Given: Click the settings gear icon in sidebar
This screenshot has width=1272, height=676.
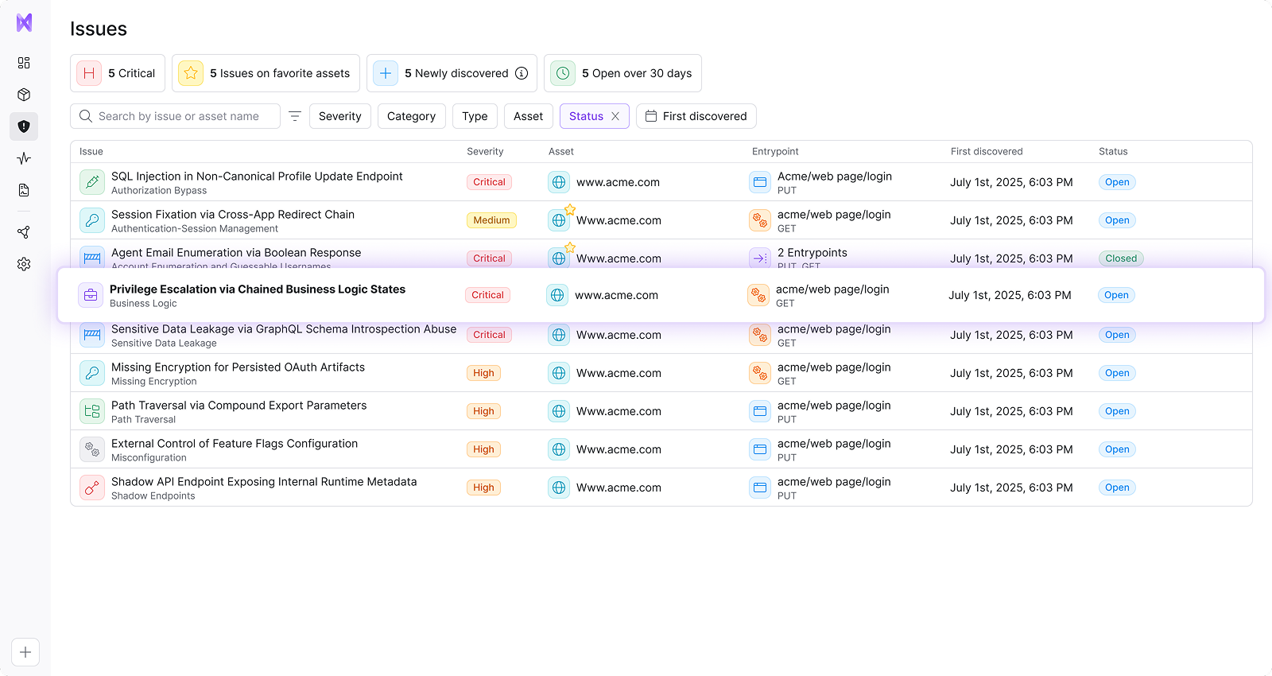Looking at the screenshot, I should 24,264.
